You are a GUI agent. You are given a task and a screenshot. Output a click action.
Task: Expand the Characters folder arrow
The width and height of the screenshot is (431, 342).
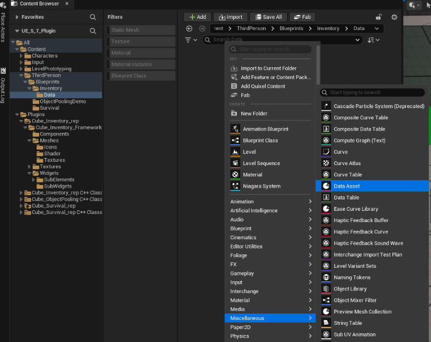(21, 55)
